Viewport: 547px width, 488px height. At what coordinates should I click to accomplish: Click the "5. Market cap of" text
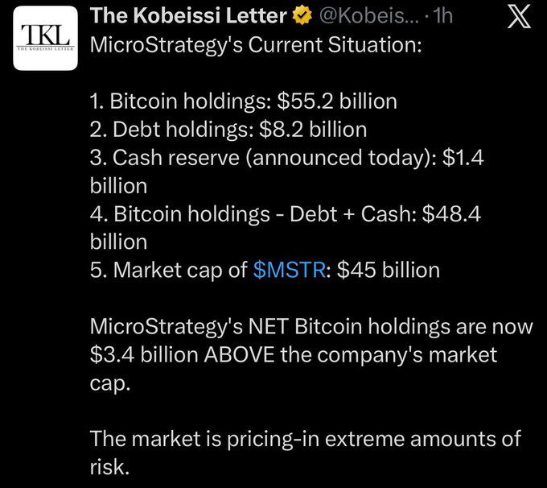click(169, 270)
